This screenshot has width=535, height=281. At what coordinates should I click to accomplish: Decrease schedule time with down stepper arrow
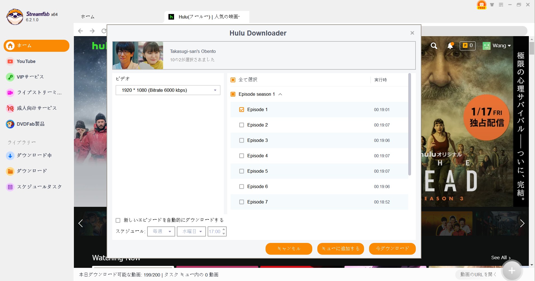click(224, 233)
